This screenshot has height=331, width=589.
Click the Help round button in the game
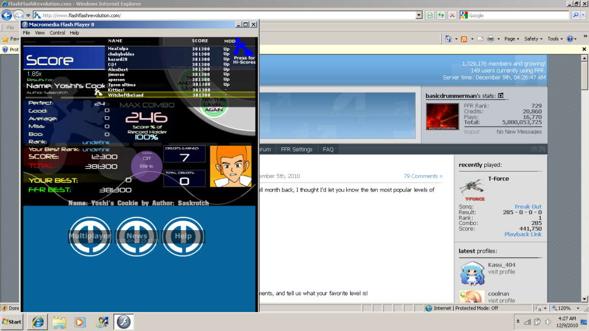tap(183, 237)
